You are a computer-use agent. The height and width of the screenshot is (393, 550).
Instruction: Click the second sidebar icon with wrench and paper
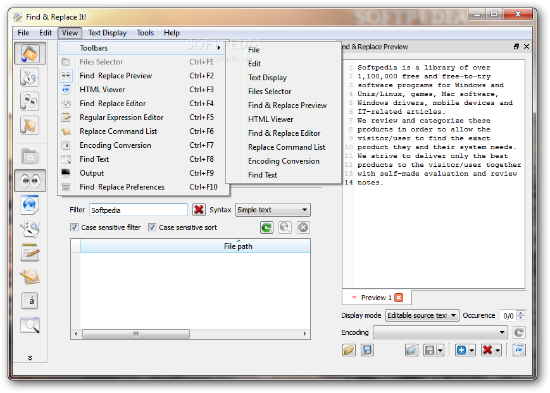pyautogui.click(x=30, y=78)
